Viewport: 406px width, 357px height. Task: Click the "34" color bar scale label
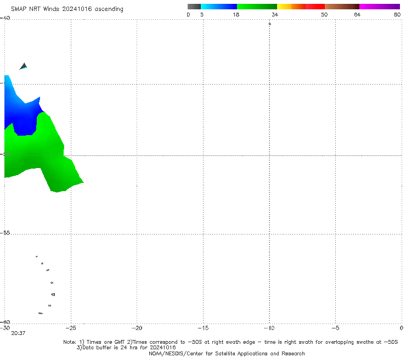tap(275, 15)
